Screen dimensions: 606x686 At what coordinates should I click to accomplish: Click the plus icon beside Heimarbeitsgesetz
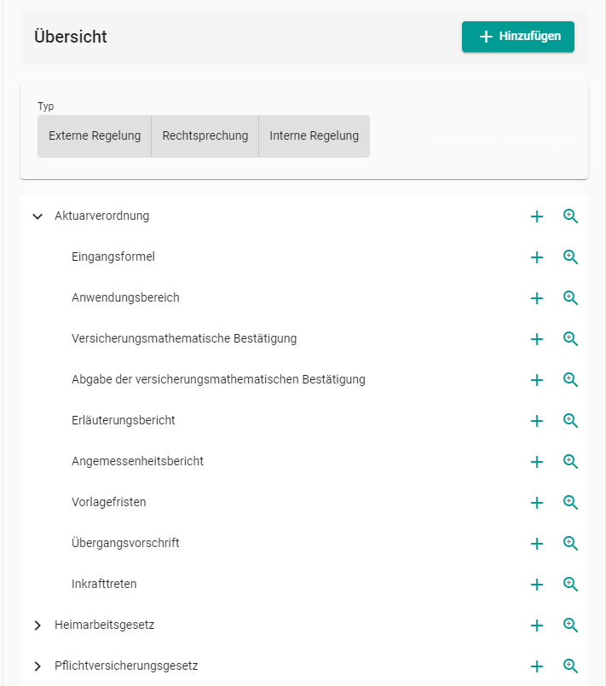pos(536,625)
